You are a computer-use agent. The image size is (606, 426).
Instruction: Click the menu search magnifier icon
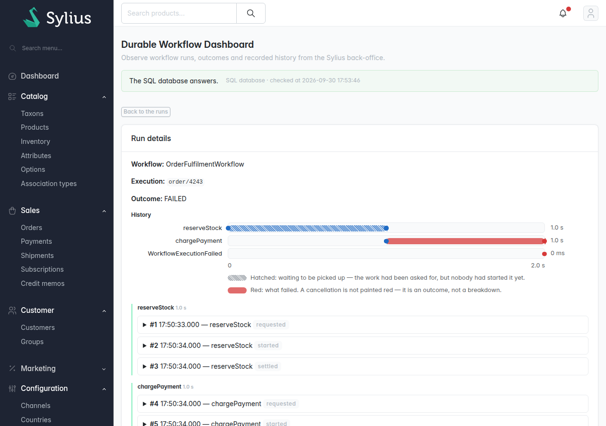[x=12, y=48]
